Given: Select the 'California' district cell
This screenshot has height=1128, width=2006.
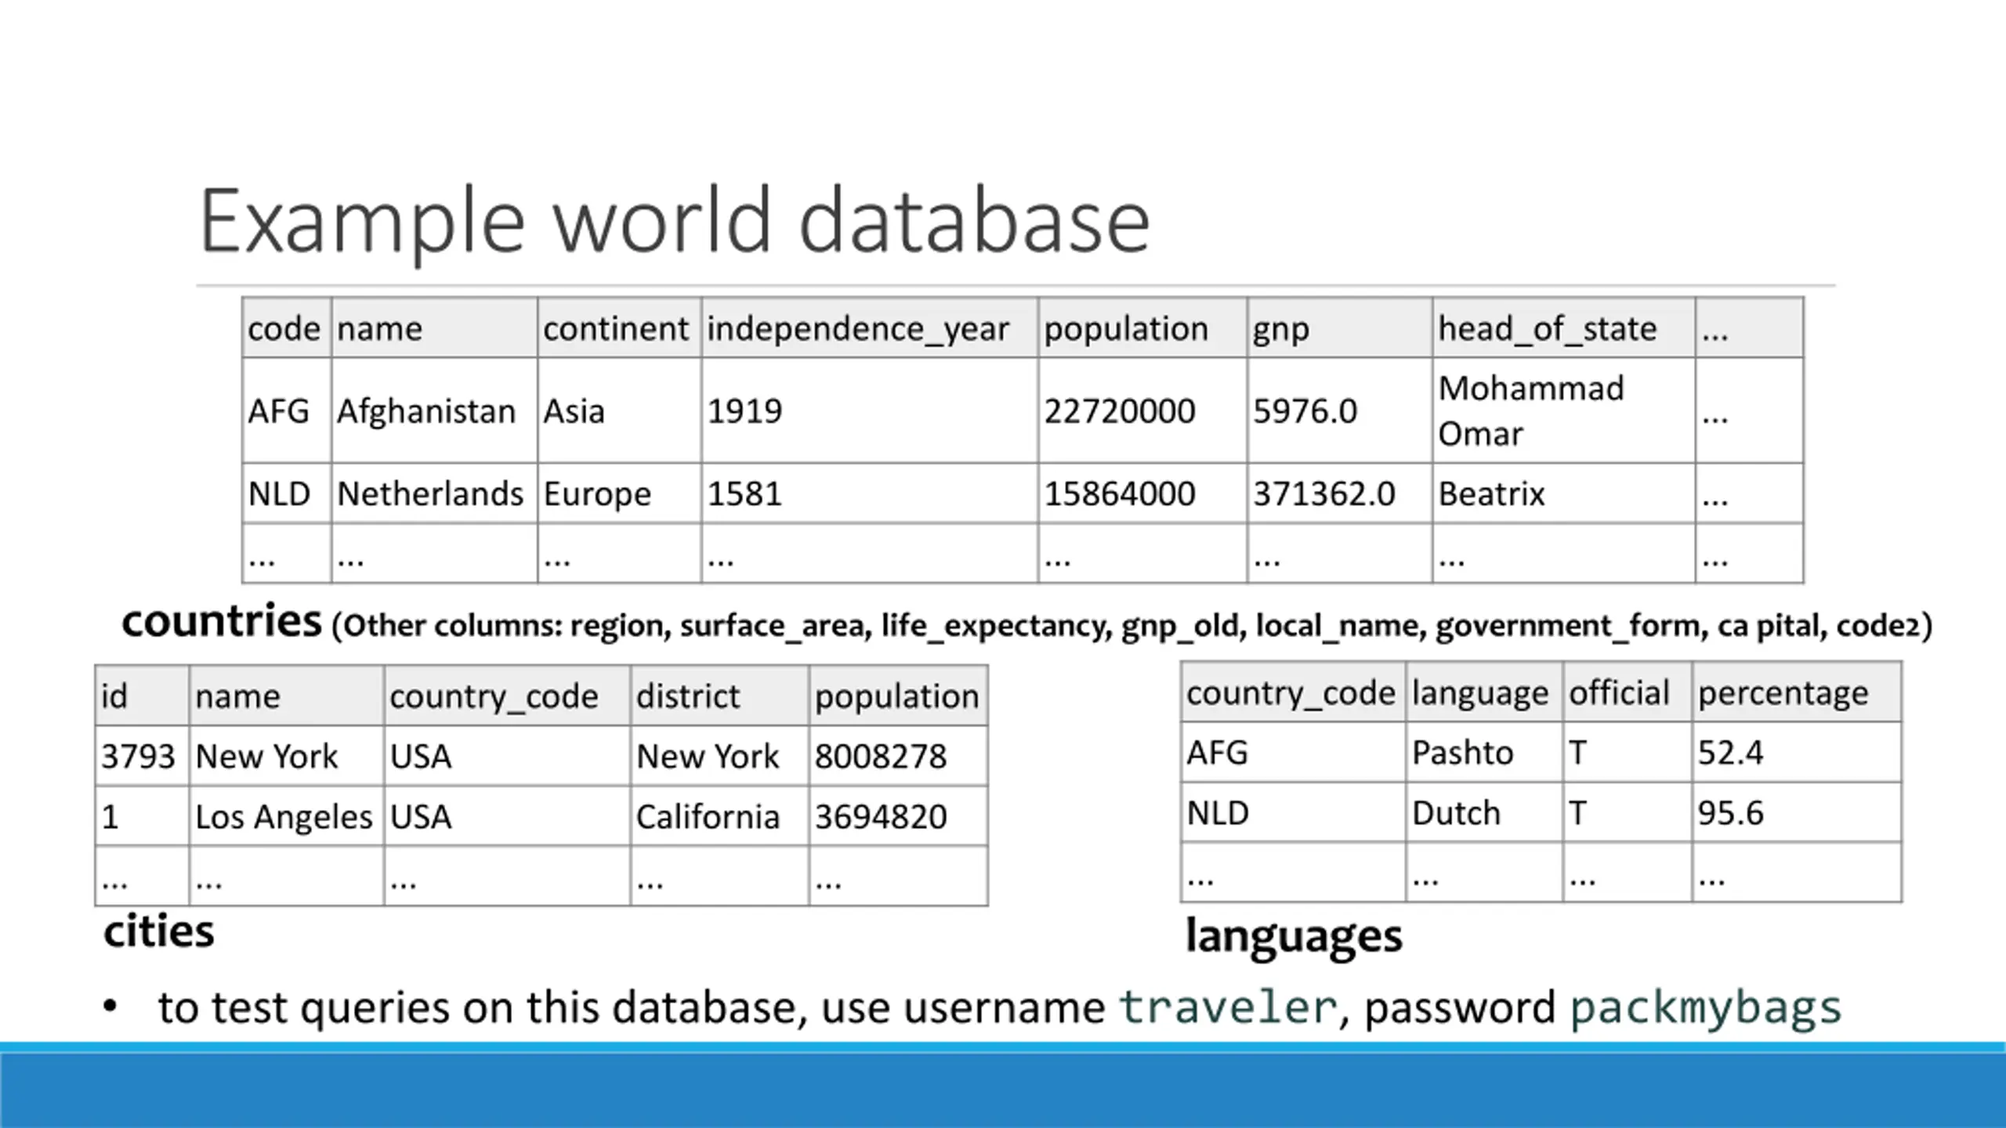Looking at the screenshot, I should coord(719,816).
